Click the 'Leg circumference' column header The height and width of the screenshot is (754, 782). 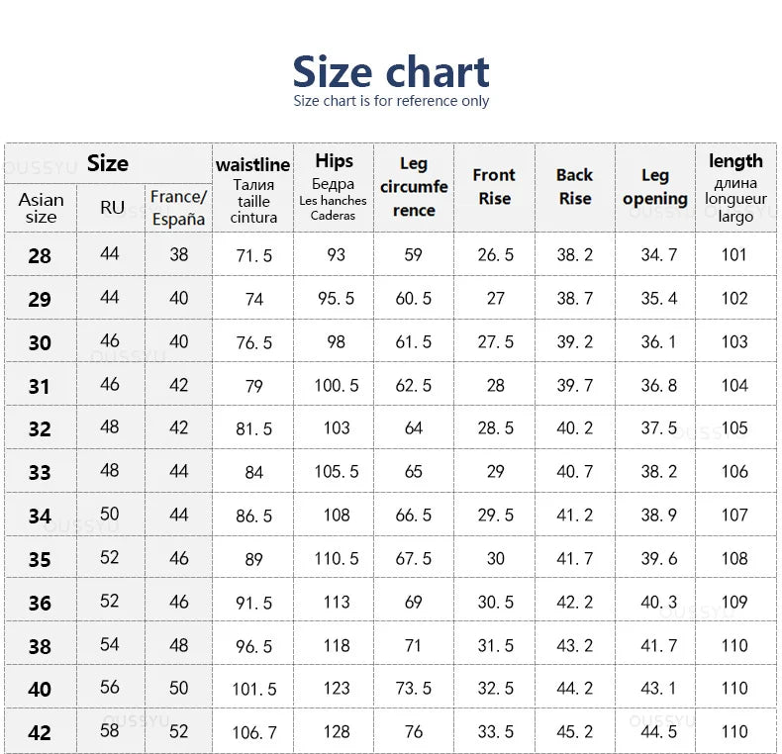pos(414,186)
